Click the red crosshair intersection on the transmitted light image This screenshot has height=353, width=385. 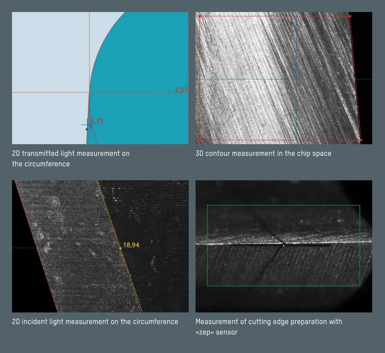(x=89, y=92)
